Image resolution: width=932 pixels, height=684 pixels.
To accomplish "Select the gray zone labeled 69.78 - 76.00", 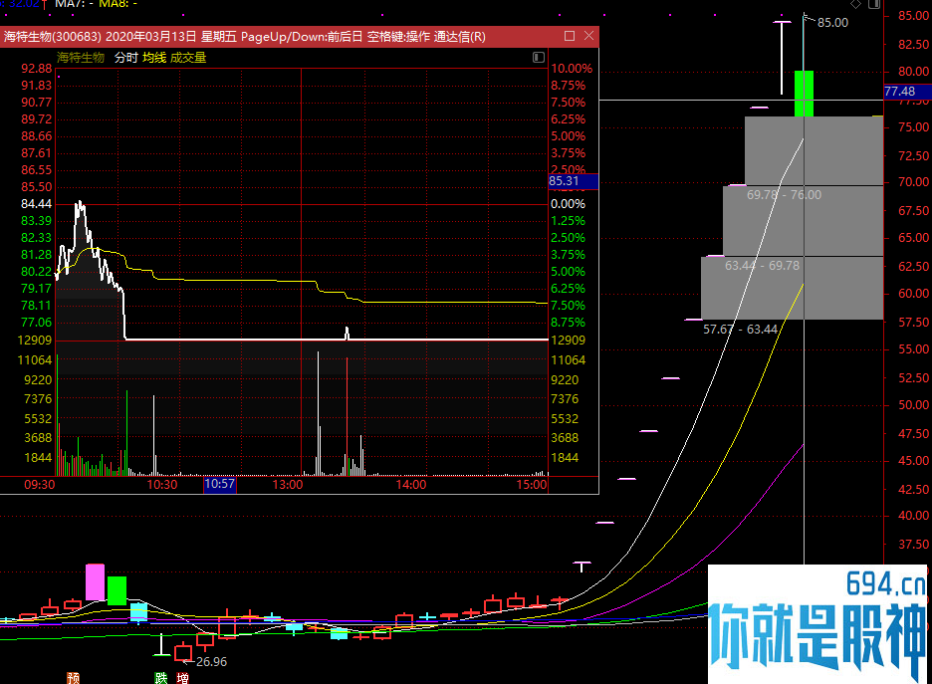I will coord(814,151).
